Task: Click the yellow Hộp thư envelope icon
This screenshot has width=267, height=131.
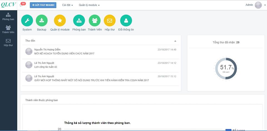Action: 110,21
